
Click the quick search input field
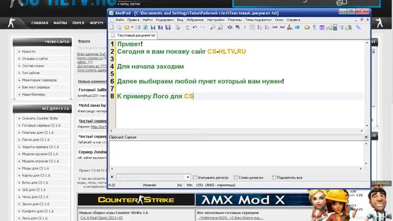(x=151, y=177)
